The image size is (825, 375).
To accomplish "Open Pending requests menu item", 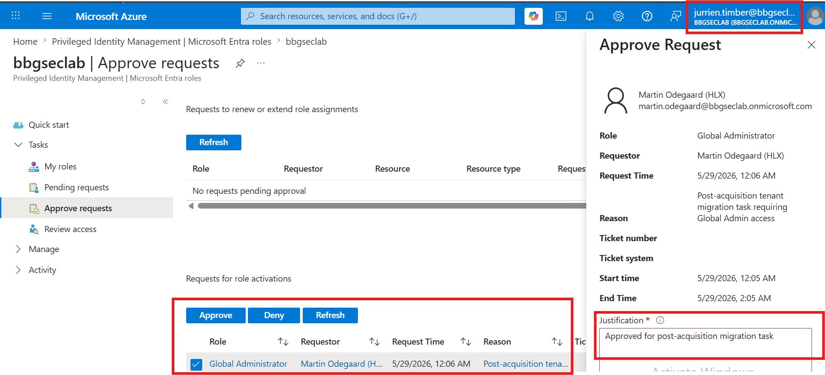I will click(x=77, y=188).
